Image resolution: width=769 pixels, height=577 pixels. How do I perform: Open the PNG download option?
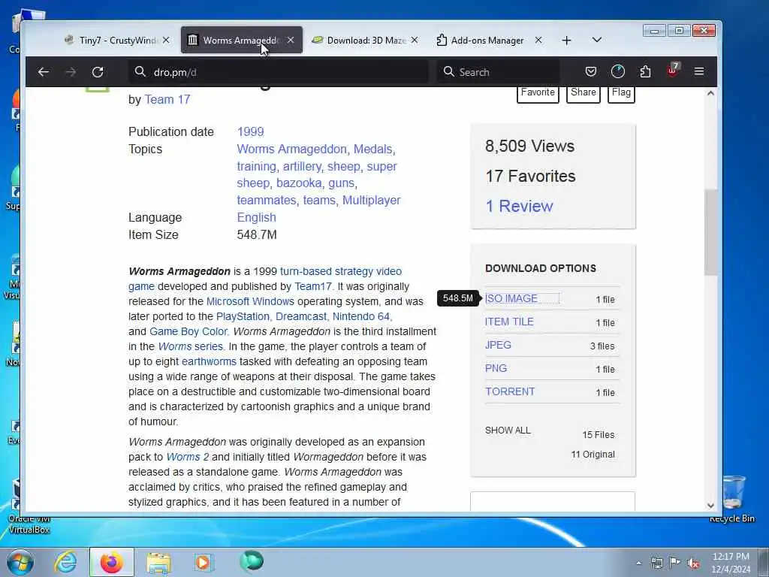coord(496,368)
